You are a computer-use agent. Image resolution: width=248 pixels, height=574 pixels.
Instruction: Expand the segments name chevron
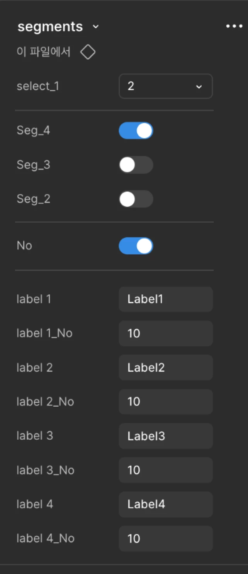[96, 27]
